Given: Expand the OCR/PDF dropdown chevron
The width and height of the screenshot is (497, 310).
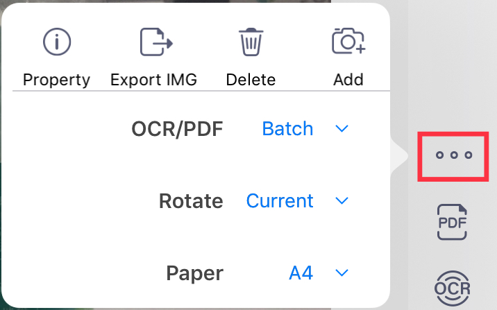Looking at the screenshot, I should coord(341,129).
